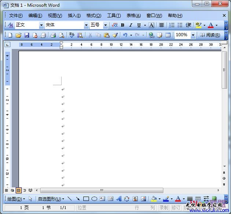The width and height of the screenshot is (231, 214).
Task: Click the New blank document icon
Action: (10, 35)
